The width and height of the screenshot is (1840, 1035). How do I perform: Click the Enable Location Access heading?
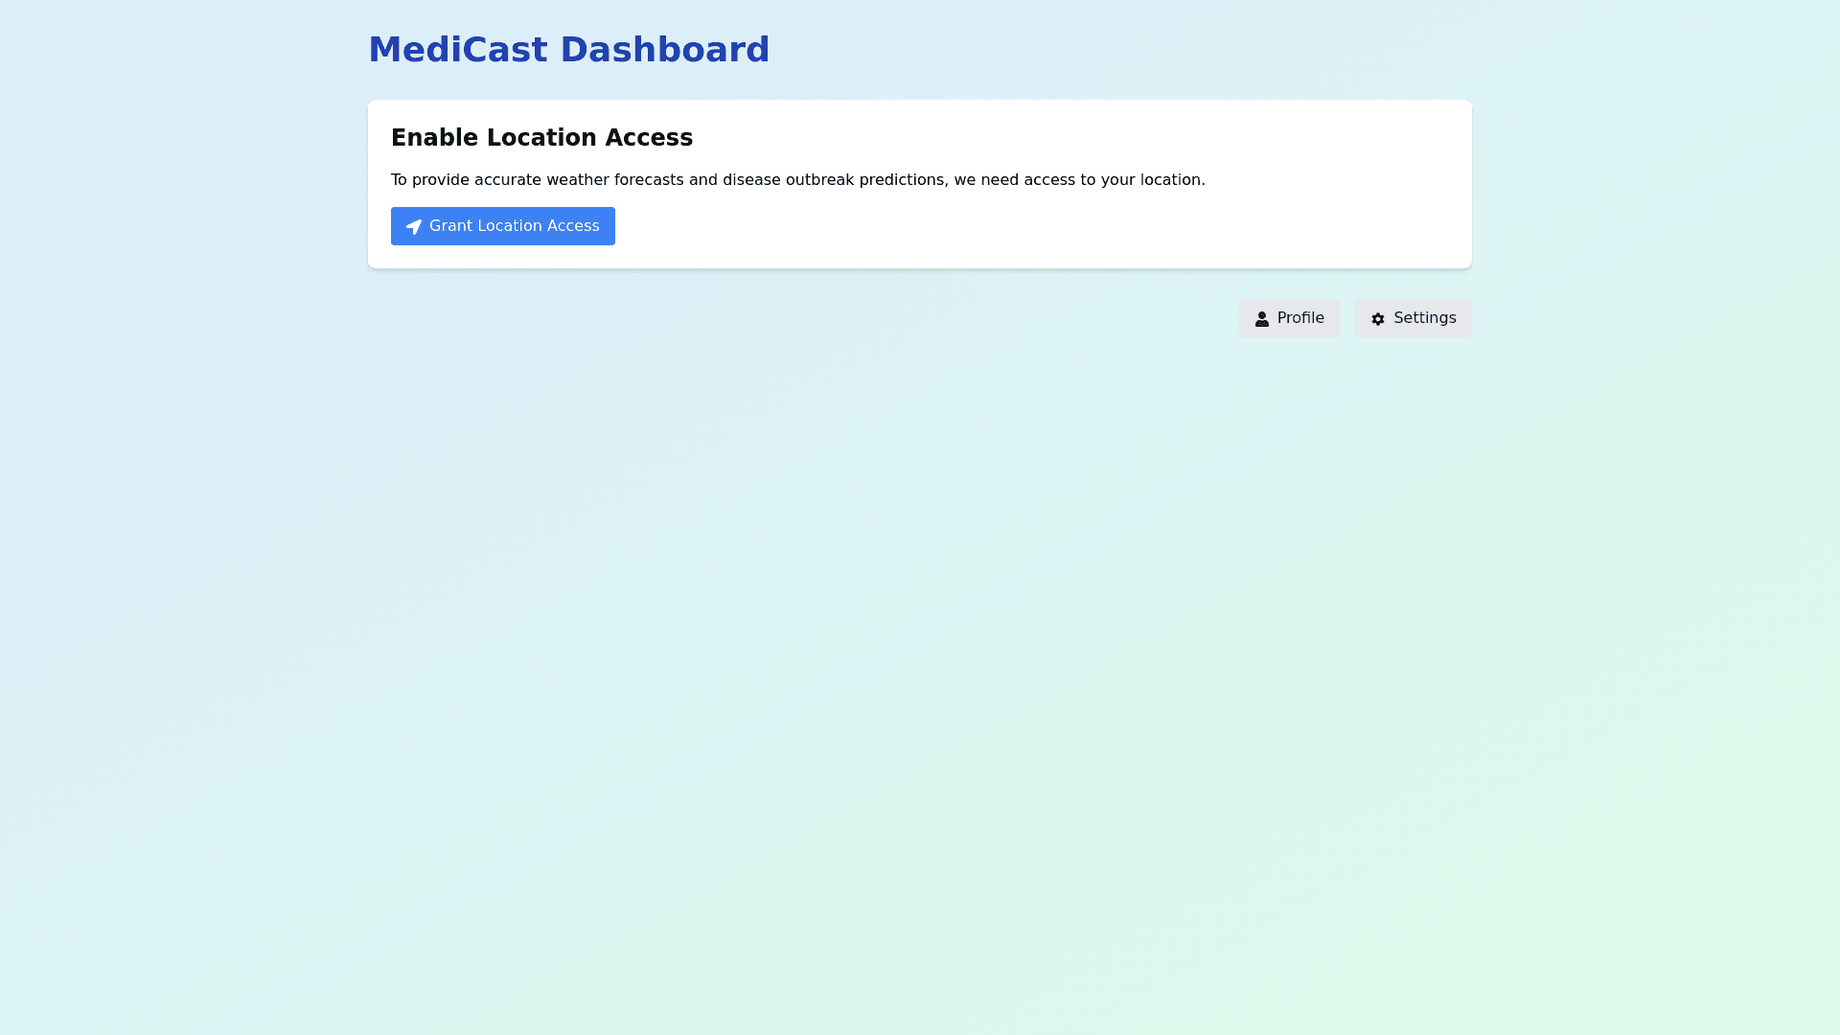tap(541, 138)
